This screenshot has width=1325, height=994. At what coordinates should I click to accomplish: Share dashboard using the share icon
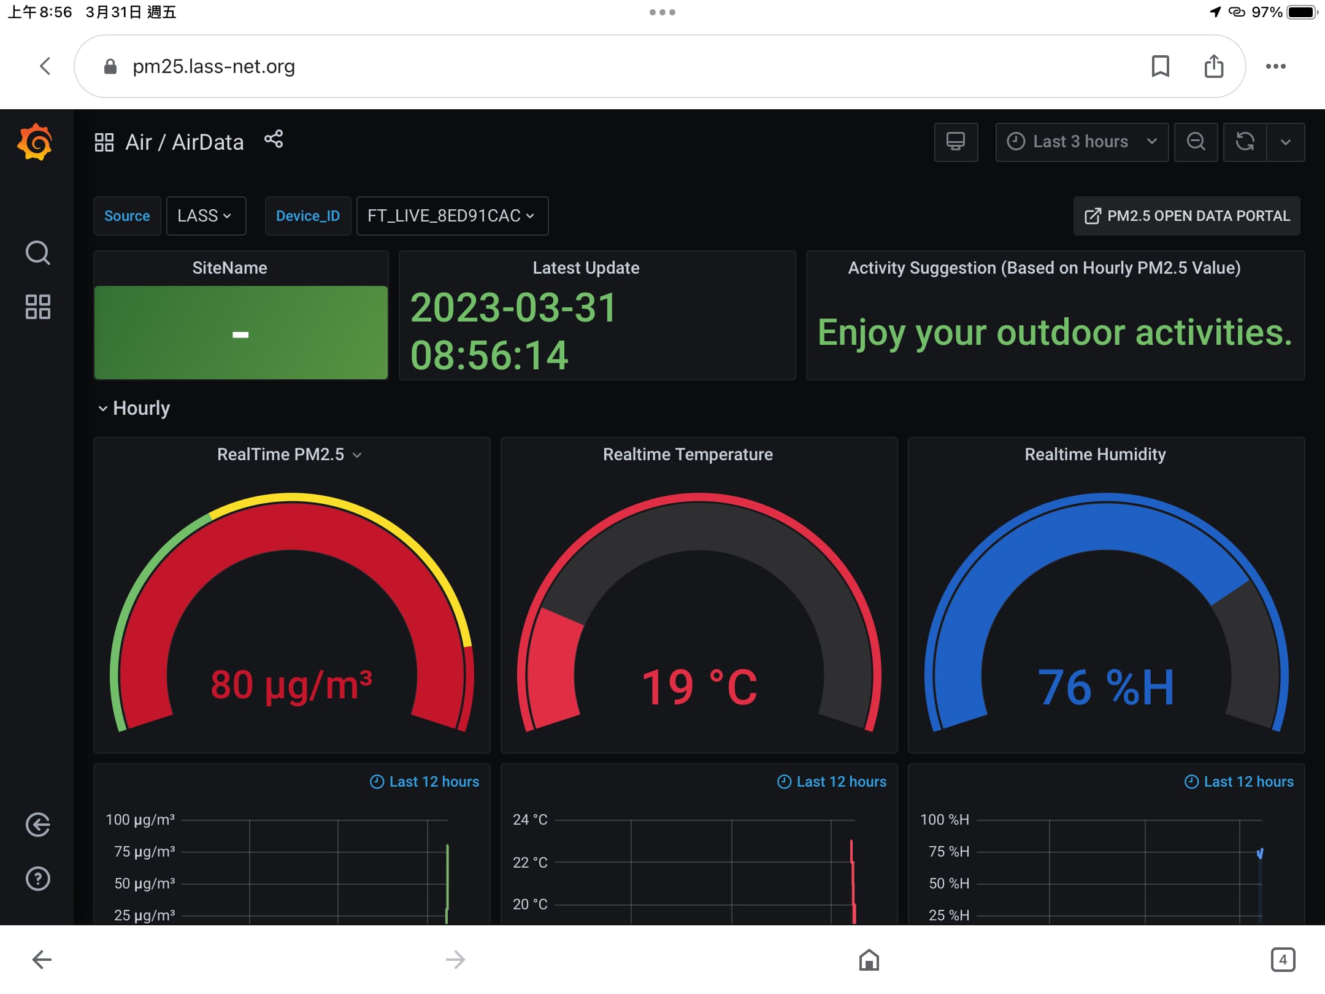click(x=274, y=139)
